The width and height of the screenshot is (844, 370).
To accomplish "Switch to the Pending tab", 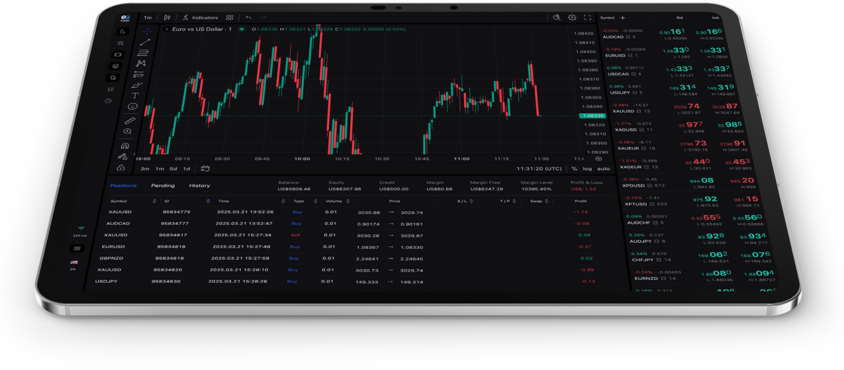I will click(163, 186).
